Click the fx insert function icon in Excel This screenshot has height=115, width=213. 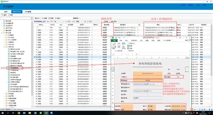tap(136, 54)
